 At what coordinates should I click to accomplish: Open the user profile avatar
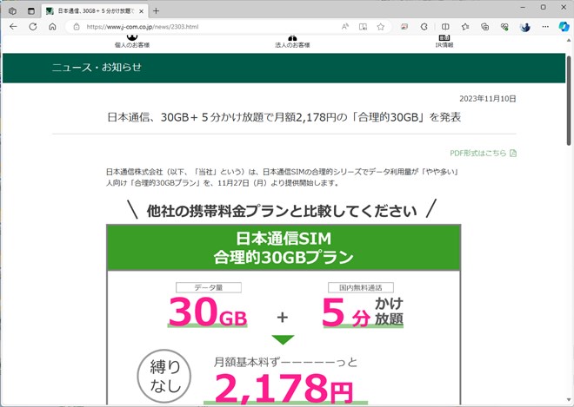click(x=525, y=27)
